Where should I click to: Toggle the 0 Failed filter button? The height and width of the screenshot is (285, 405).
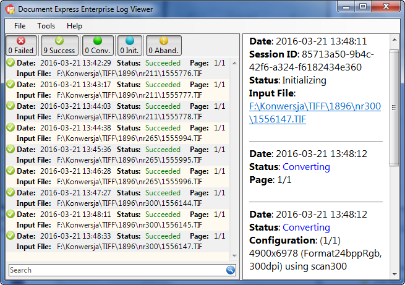tap(21, 45)
